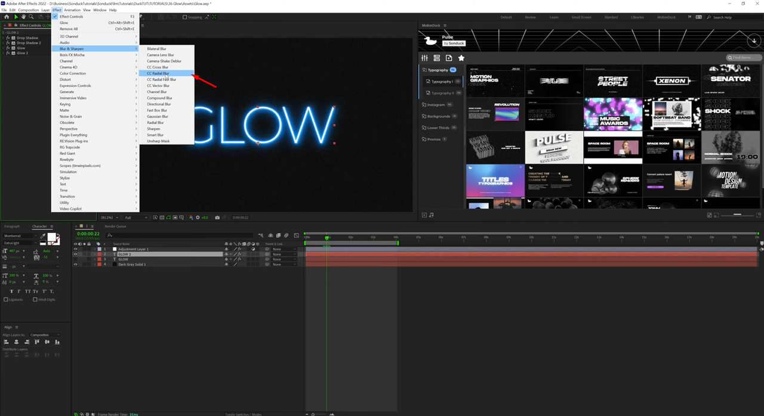Switch to the Paragraph tab

pyautogui.click(x=12, y=226)
